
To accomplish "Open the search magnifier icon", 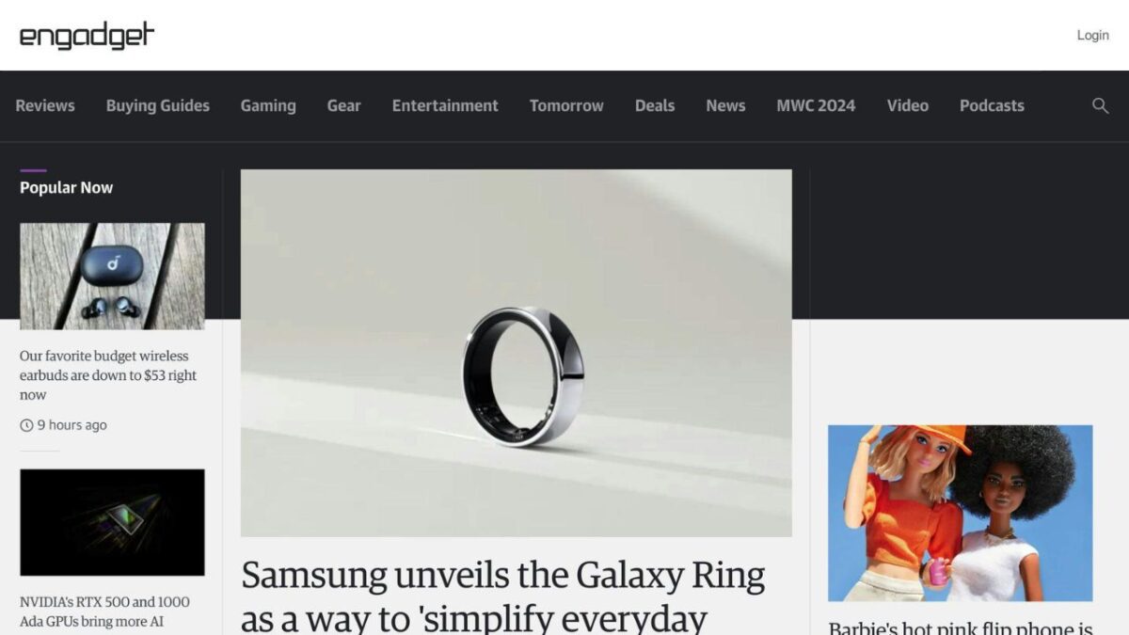I will 1100,105.
